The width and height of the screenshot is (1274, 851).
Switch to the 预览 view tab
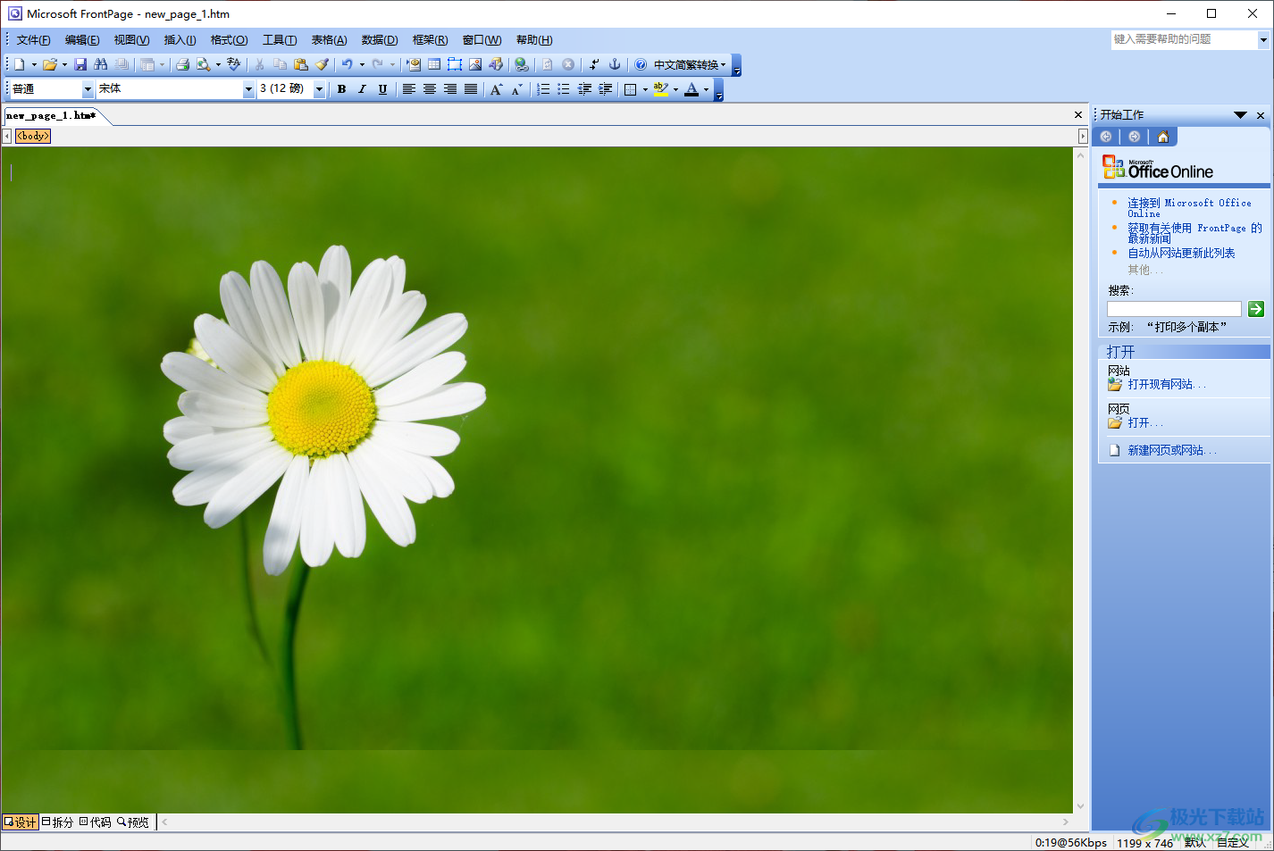133,822
